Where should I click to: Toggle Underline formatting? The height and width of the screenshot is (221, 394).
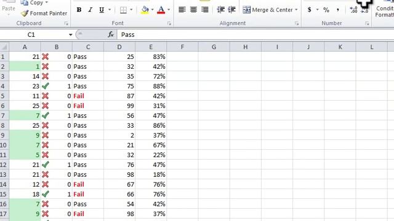pos(102,10)
